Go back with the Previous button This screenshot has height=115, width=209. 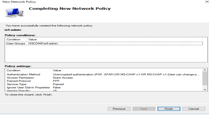(119, 109)
